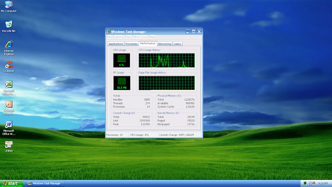Minimize the Task Manager window
The image size is (332, 187).
188,32
